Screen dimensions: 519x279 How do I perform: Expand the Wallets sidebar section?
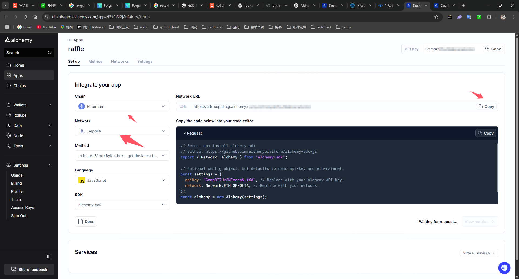(29, 105)
